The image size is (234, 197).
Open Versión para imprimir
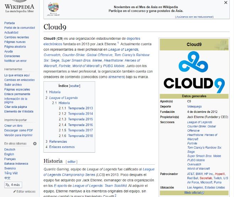[x=18, y=135]
